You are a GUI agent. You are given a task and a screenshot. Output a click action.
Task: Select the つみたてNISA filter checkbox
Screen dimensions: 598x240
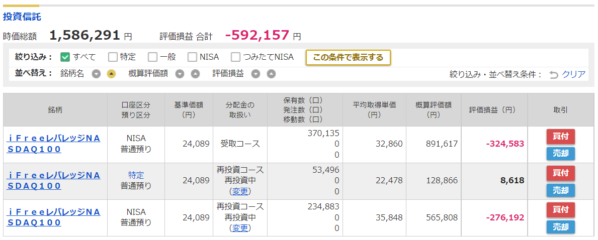(236, 57)
